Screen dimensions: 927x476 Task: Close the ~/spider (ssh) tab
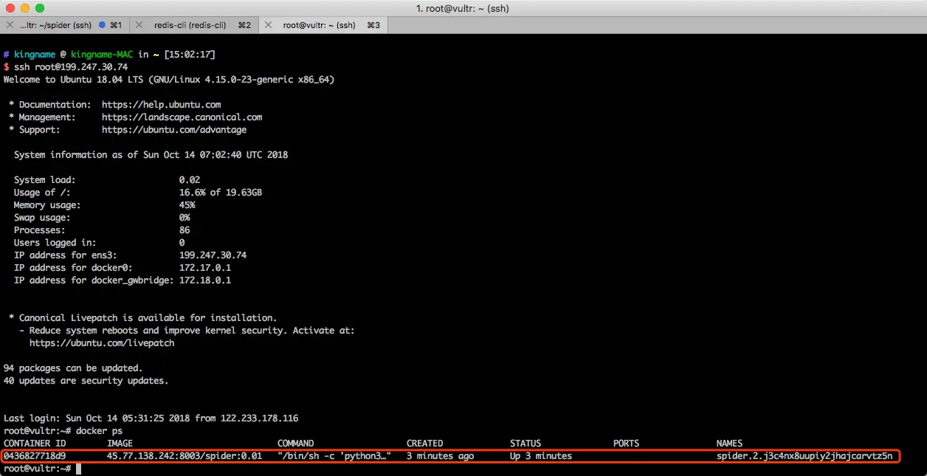point(9,25)
